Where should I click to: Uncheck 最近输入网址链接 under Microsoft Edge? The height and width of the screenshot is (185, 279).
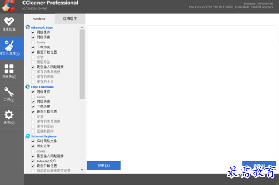33,67
